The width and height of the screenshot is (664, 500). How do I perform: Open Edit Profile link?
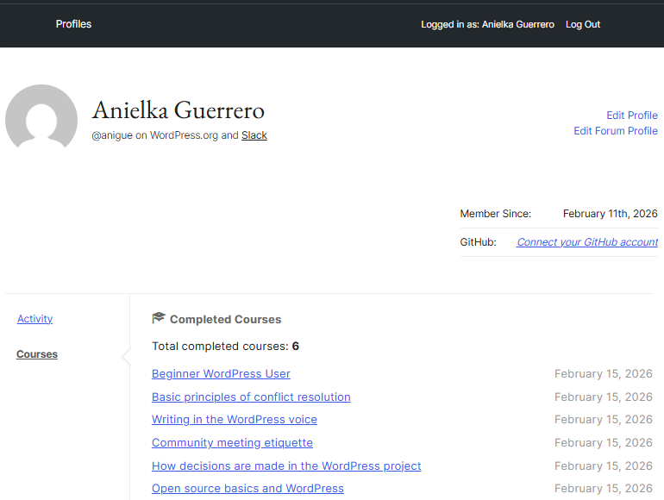coord(632,116)
